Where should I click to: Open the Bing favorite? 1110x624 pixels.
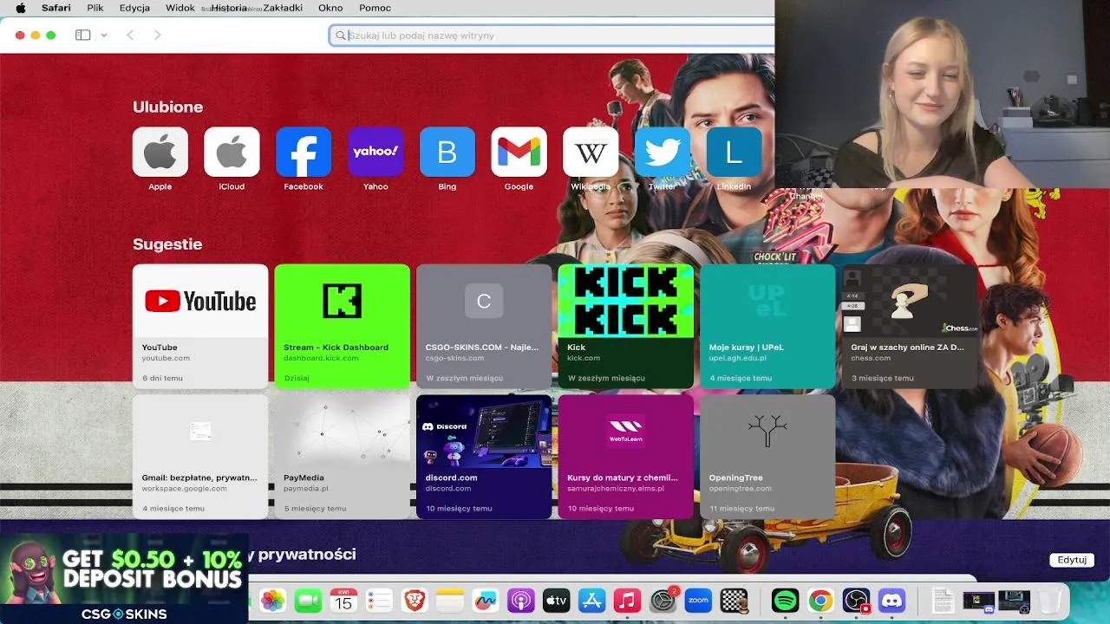[447, 152]
